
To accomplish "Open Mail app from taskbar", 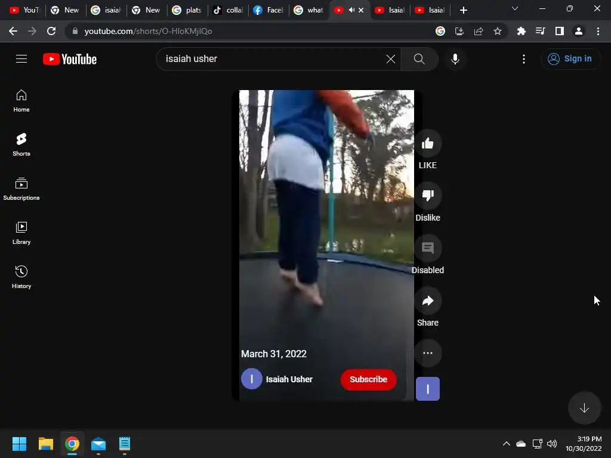I will 98,444.
